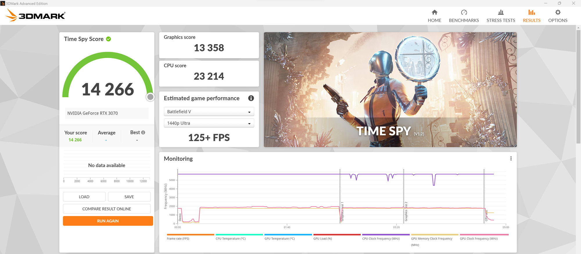This screenshot has height=254, width=581.
Task: Click the LOAD button
Action: [x=84, y=197]
